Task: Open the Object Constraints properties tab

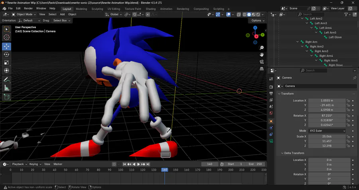Action: pyautogui.click(x=271, y=134)
